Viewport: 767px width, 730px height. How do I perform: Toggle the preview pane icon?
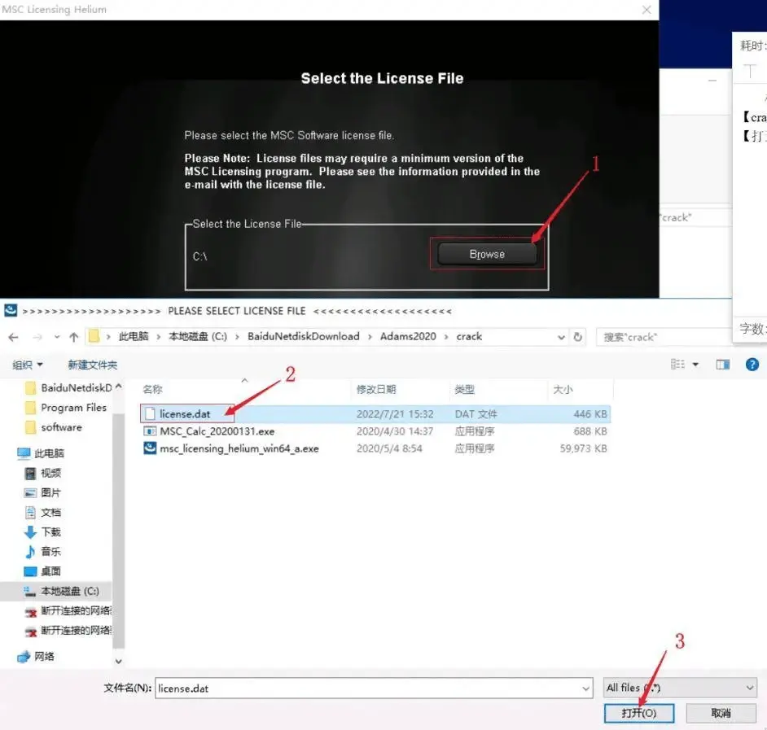tap(722, 365)
